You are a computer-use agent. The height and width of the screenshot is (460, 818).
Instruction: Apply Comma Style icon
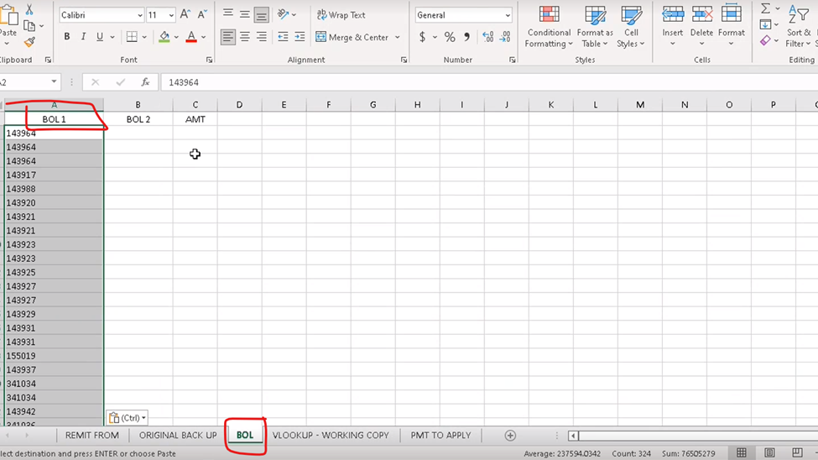tap(467, 37)
